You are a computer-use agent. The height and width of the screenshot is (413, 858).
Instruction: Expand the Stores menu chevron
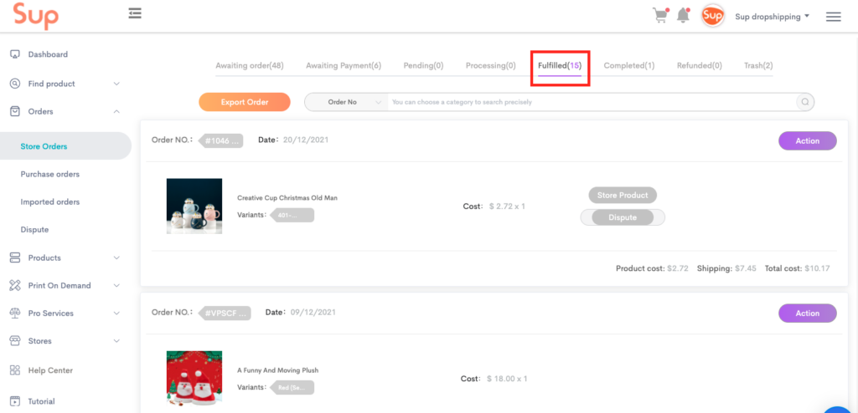pyautogui.click(x=116, y=341)
